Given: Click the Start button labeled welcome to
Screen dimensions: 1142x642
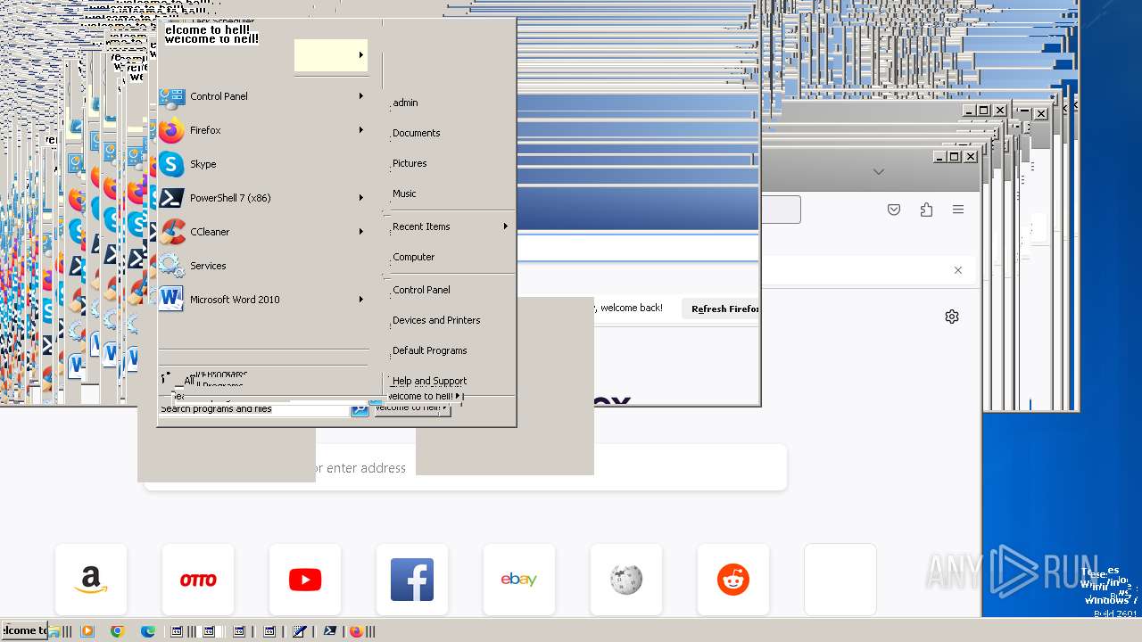Looking at the screenshot, I should pyautogui.click(x=24, y=630).
